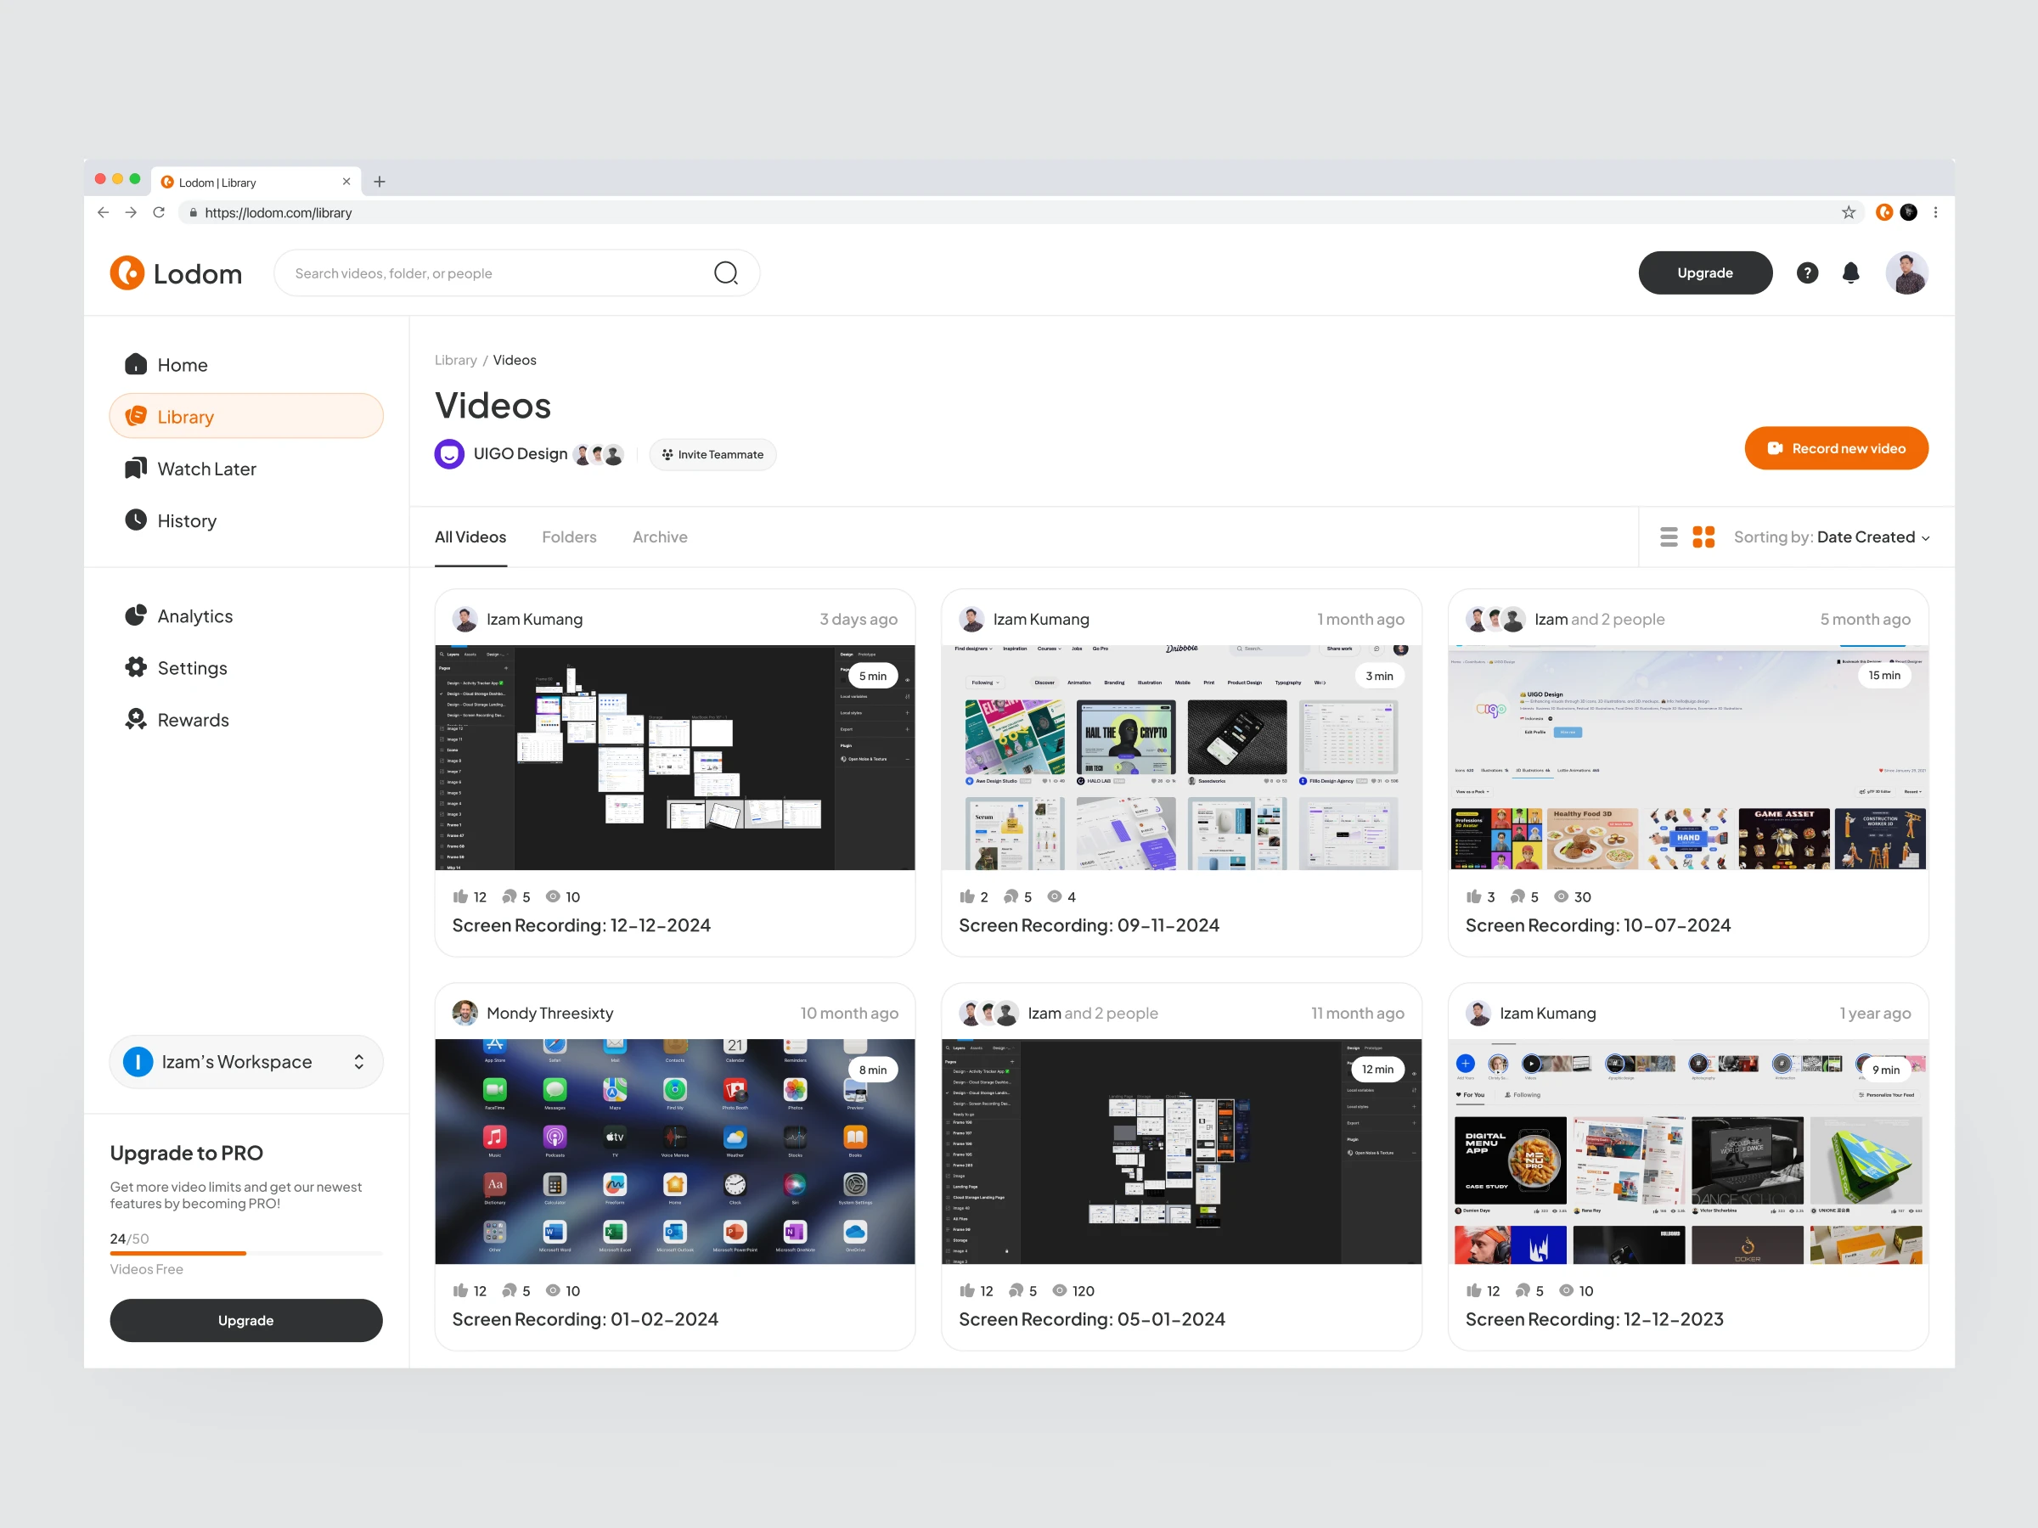Reload the page in browser

pos(159,213)
